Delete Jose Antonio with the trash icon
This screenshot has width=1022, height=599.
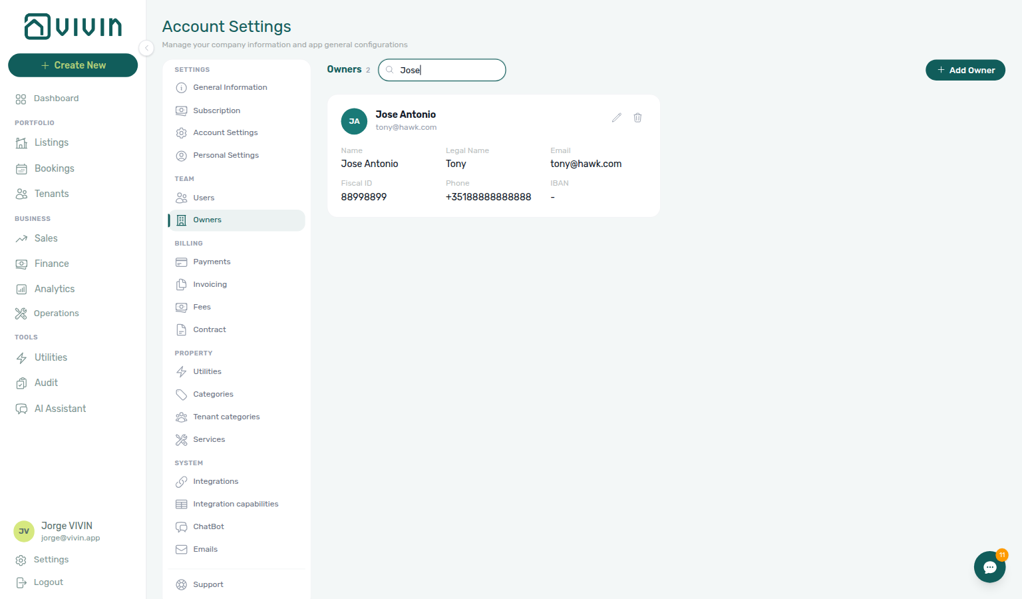point(637,118)
